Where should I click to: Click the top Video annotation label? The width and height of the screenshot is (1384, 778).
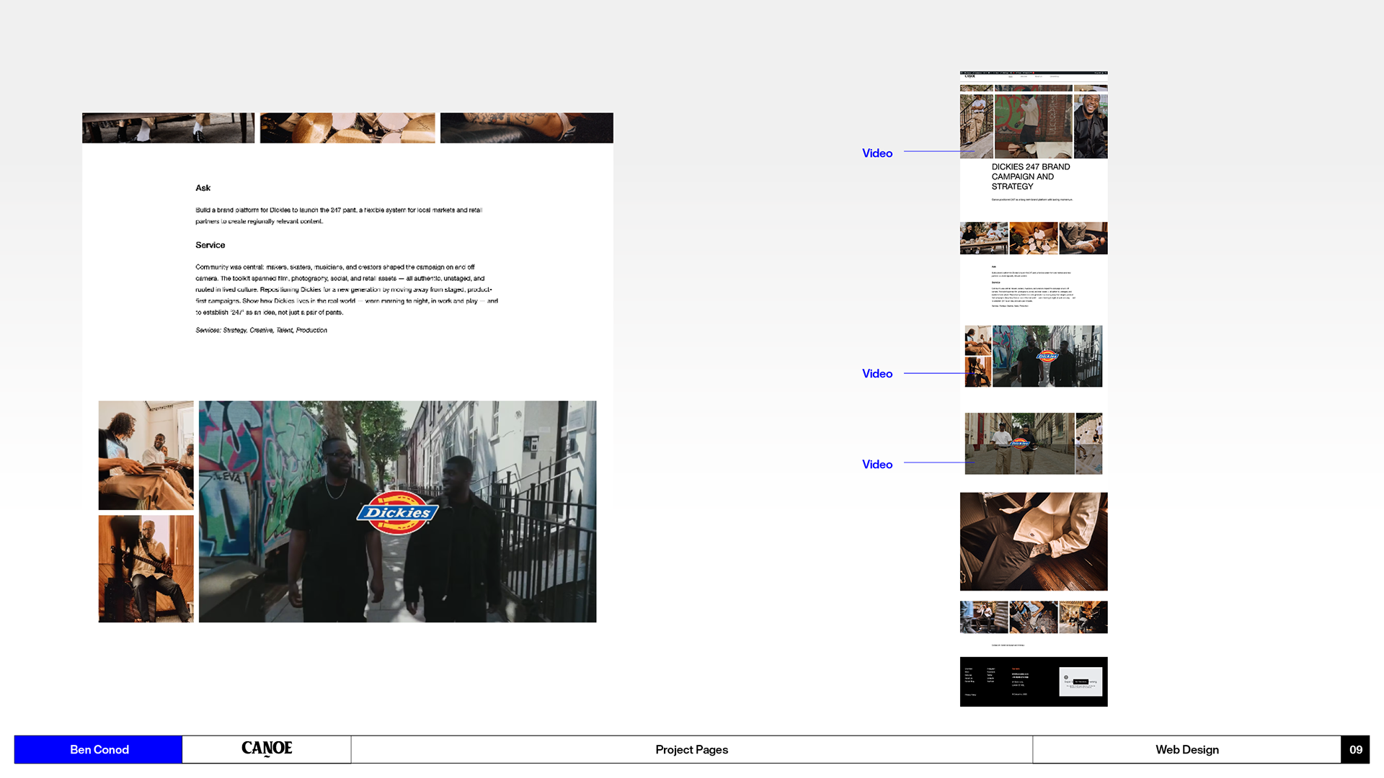pos(877,153)
